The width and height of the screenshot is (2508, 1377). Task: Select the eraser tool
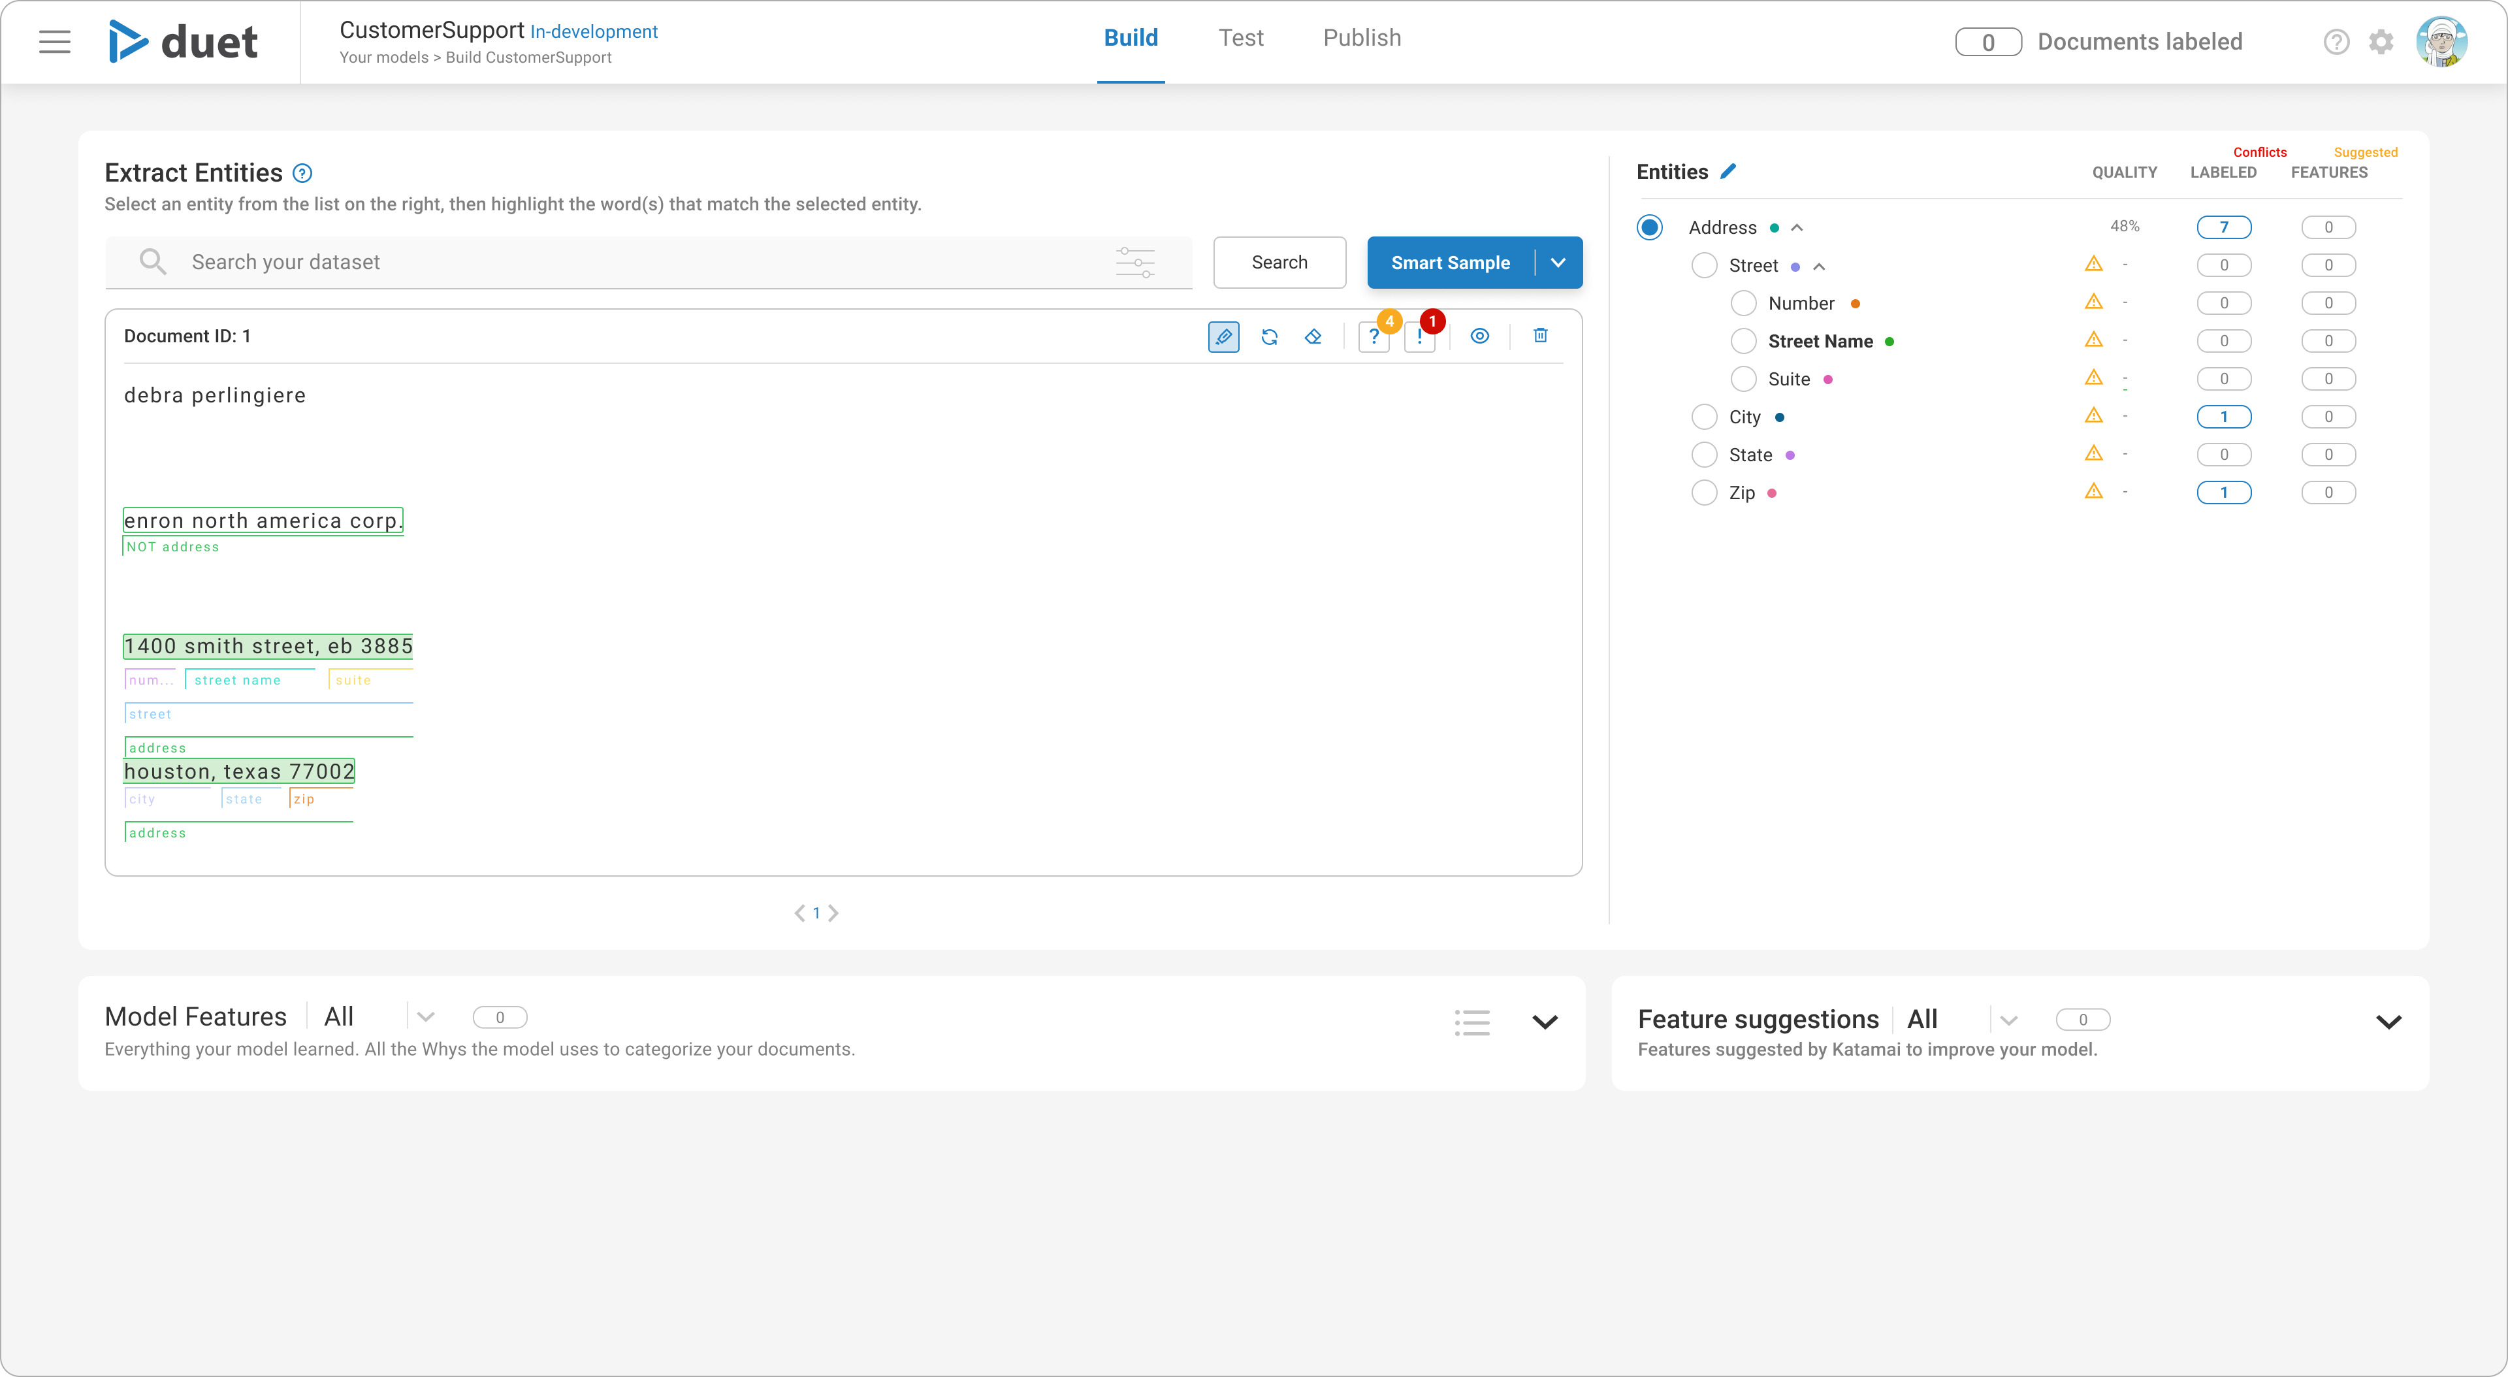point(1313,337)
